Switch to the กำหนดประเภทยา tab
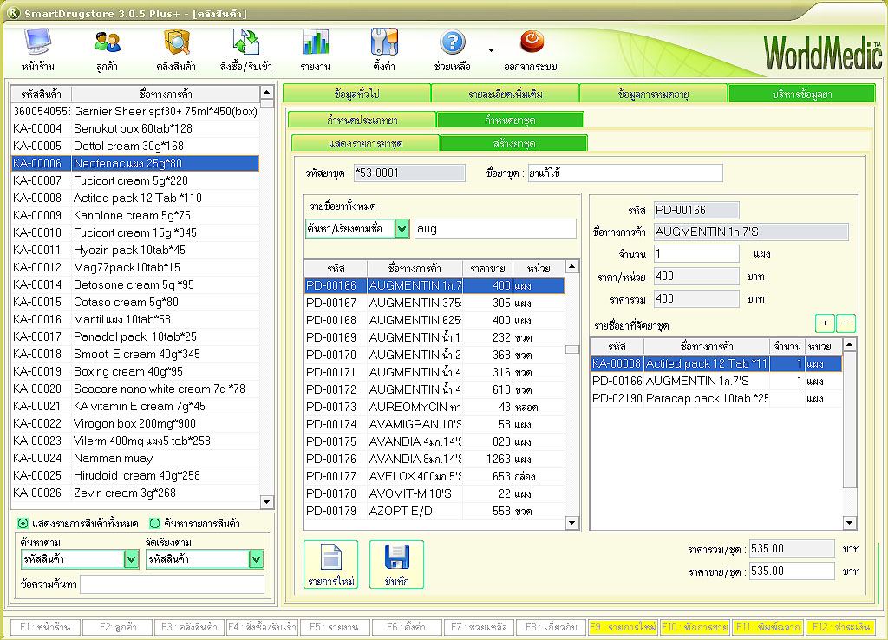The image size is (888, 640). [x=362, y=120]
